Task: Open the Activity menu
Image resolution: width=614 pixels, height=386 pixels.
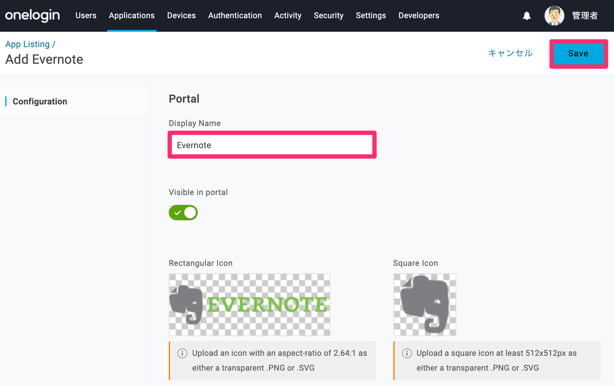Action: click(288, 15)
